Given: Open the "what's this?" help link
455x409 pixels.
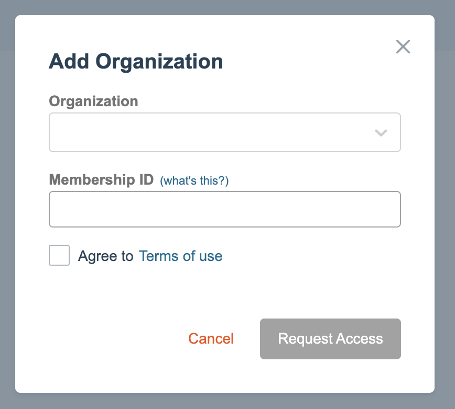Looking at the screenshot, I should pyautogui.click(x=194, y=181).
